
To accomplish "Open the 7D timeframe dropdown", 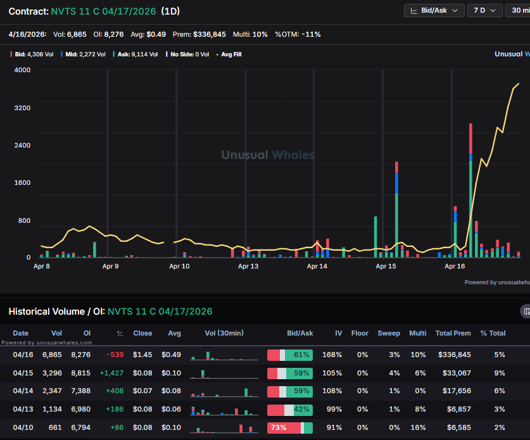I will tap(485, 10).
